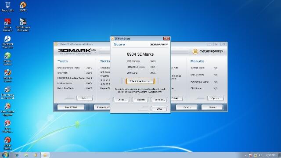This screenshot has width=281, height=158.
Task: Click the bottom-right Game button in main window
Action: click(x=212, y=107)
